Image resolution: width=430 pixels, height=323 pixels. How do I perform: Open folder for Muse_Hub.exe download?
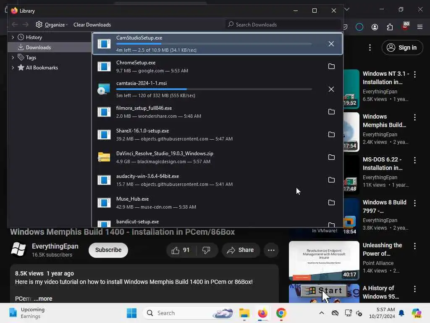(331, 202)
